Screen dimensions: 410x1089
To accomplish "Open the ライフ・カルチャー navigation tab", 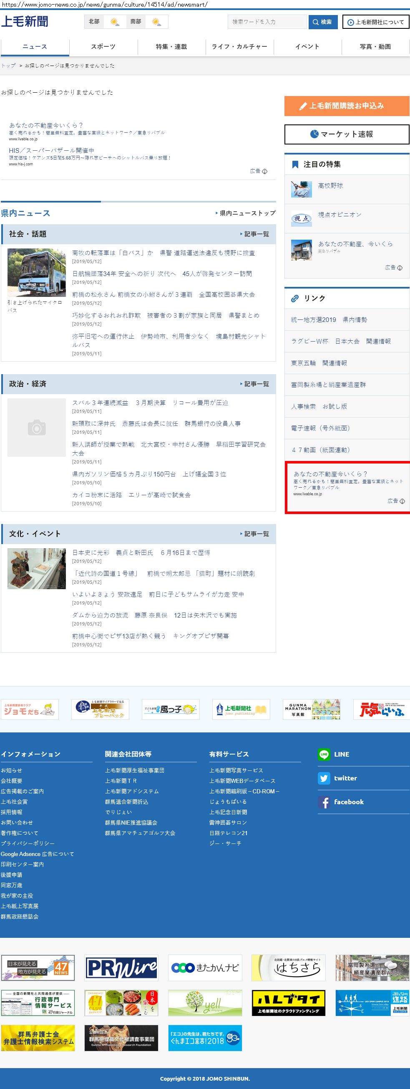I will 239,46.
